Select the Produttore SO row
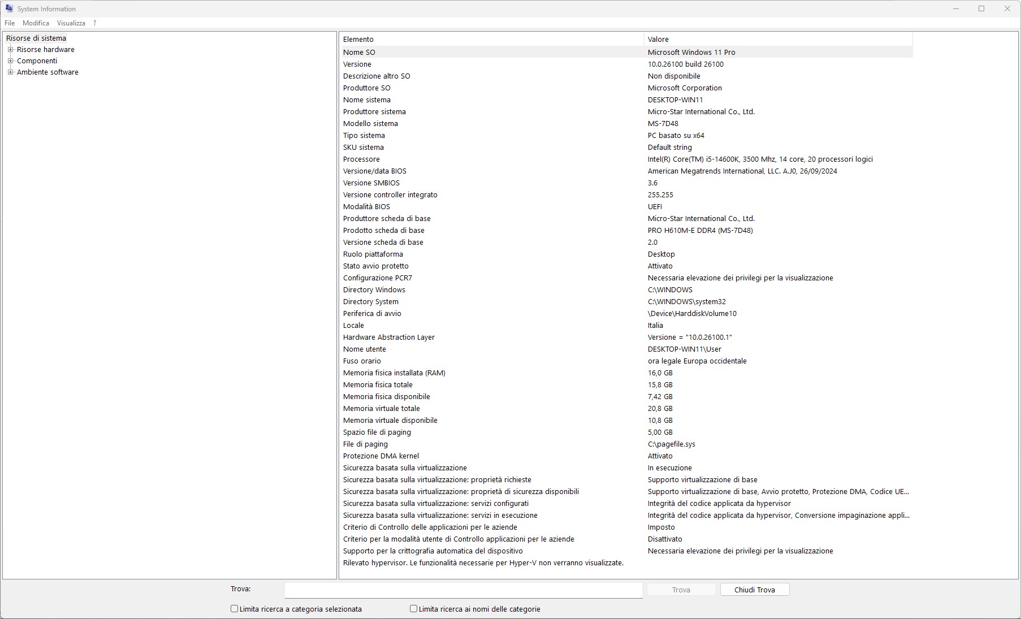Screen dimensions: 1021x619 click(626, 88)
